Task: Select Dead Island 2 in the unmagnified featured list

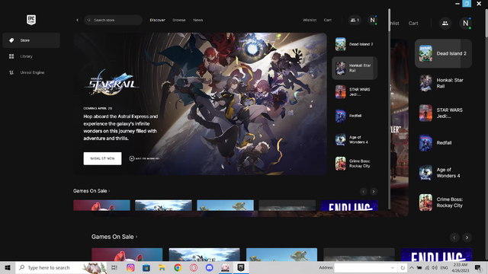Action: point(355,44)
